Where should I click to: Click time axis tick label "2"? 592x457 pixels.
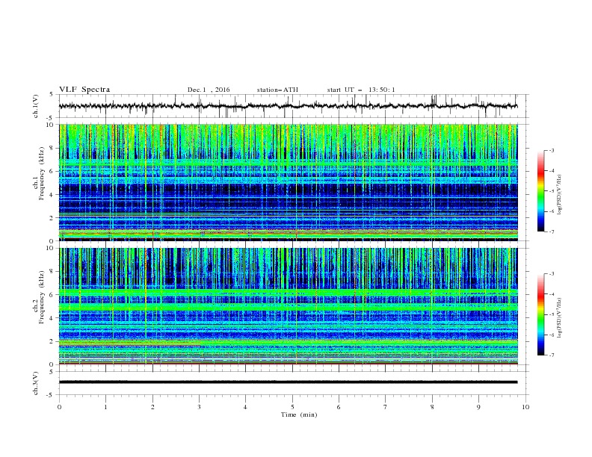(x=152, y=407)
